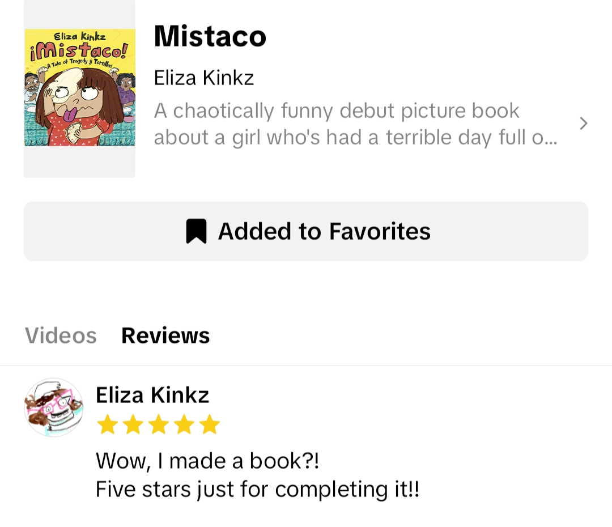Viewport: 612px width, 527px height.
Task: Open Eliza Kinkz's reviewer profile picture
Action: 54,407
